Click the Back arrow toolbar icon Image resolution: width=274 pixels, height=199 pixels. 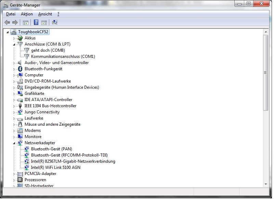pos(7,22)
